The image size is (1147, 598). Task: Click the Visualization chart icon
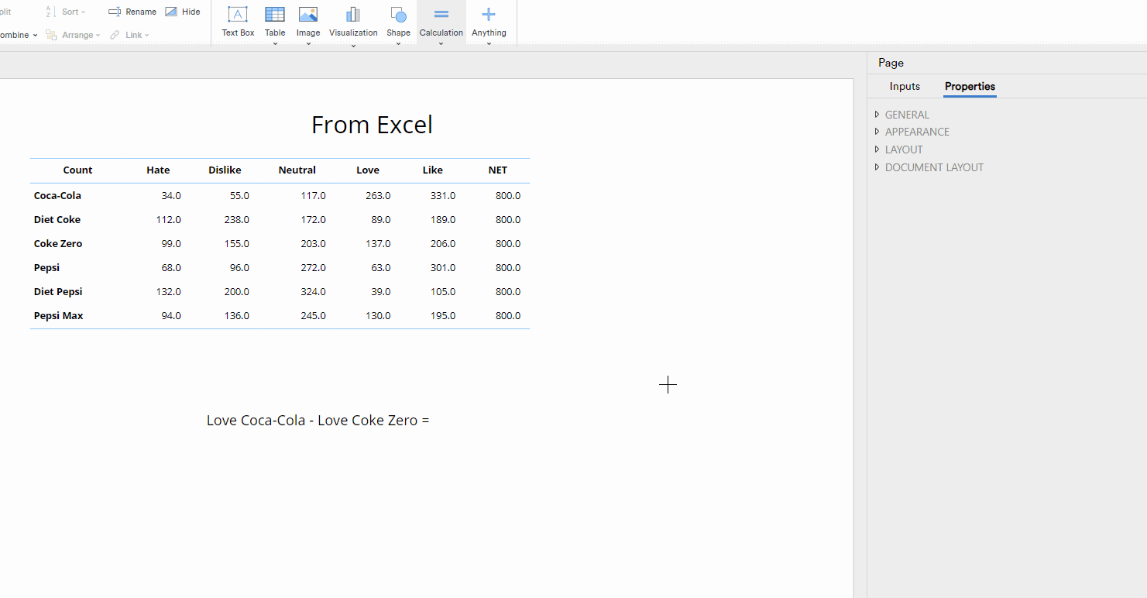(x=353, y=14)
